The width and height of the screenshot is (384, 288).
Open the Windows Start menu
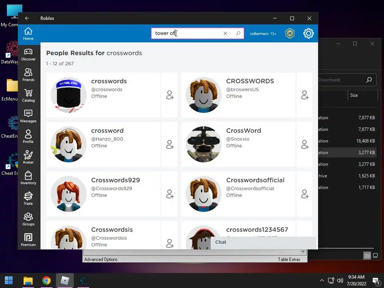coord(9,280)
